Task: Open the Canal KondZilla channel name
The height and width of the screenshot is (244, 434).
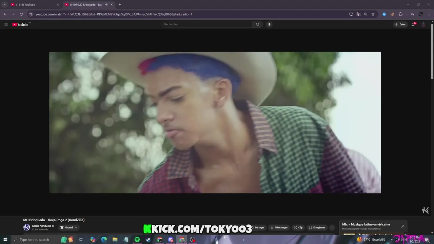Action: (x=41, y=226)
